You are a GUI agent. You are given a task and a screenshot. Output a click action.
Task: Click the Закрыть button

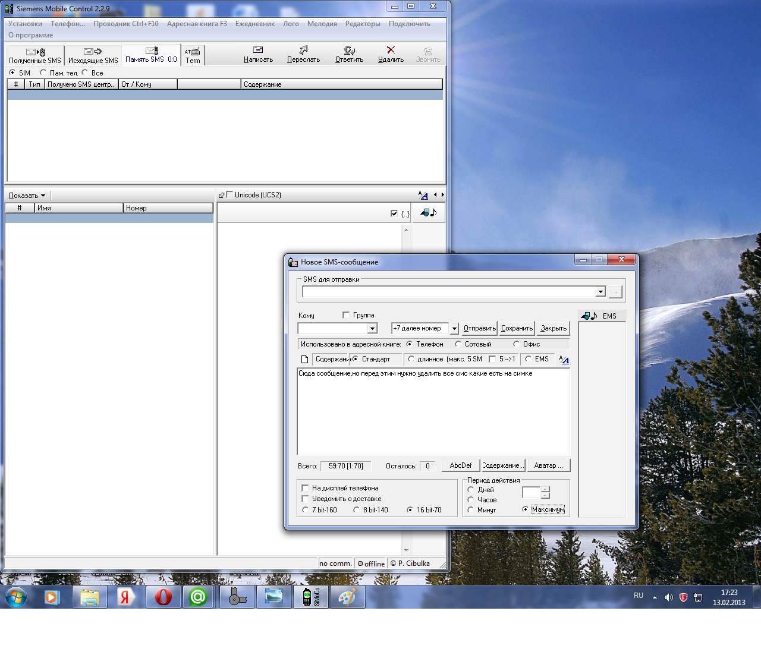(554, 328)
